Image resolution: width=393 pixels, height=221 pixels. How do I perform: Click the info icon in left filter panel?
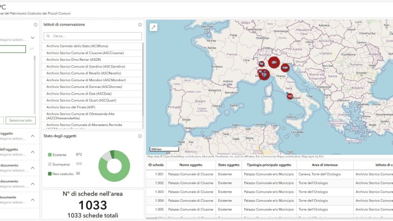point(35,24)
